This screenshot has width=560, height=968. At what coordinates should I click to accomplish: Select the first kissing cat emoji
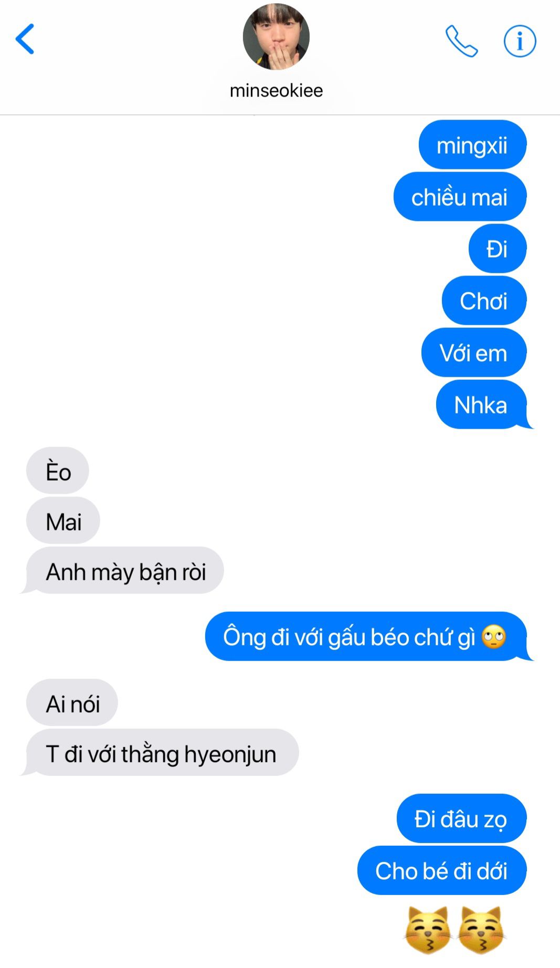(x=428, y=930)
